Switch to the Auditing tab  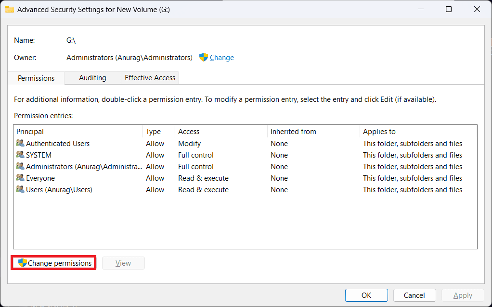click(92, 78)
